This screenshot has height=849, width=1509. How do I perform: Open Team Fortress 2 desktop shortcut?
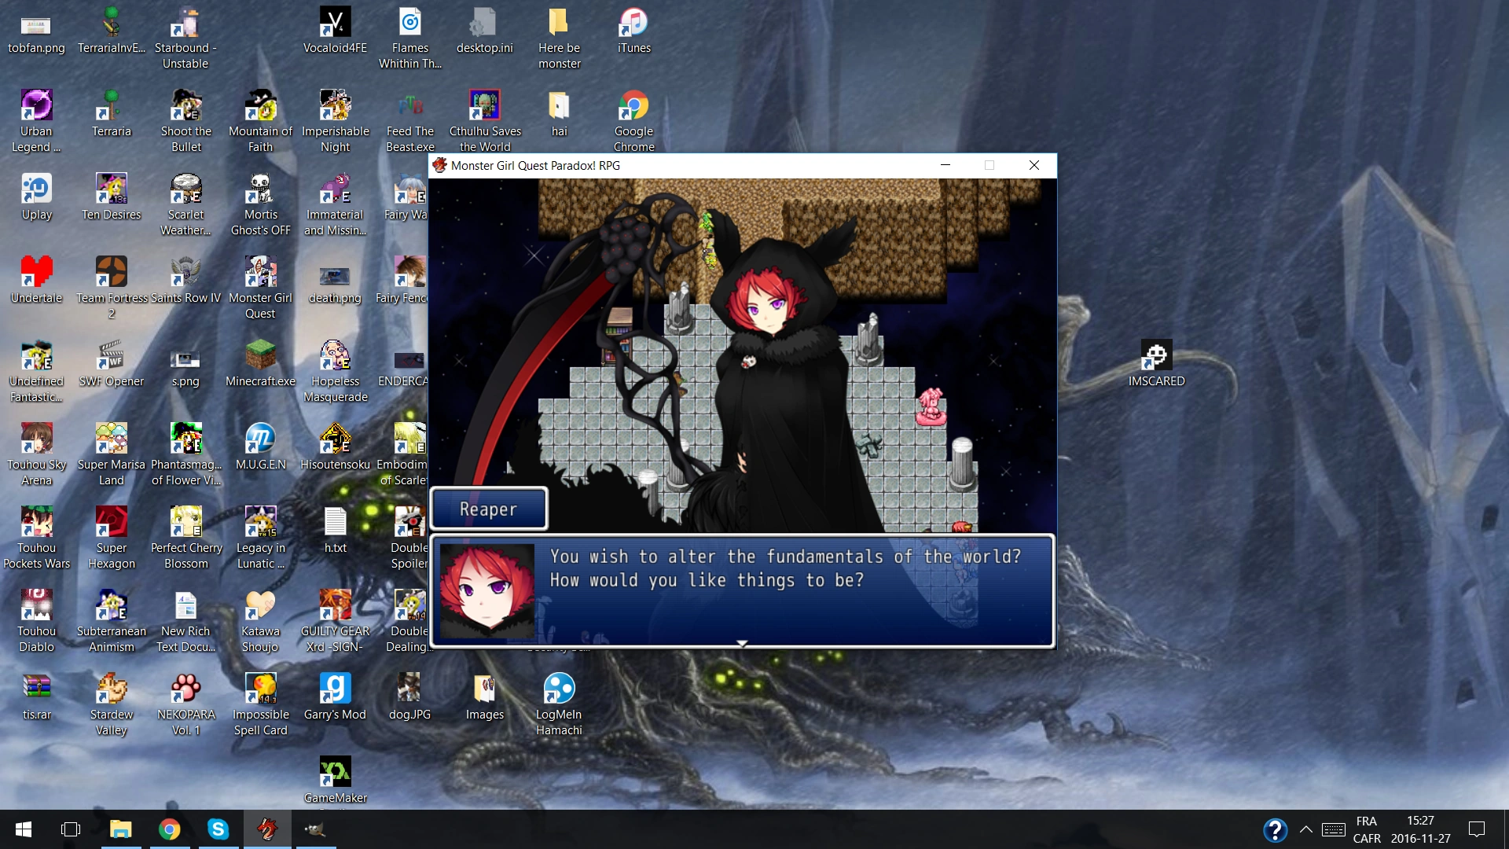point(111,272)
